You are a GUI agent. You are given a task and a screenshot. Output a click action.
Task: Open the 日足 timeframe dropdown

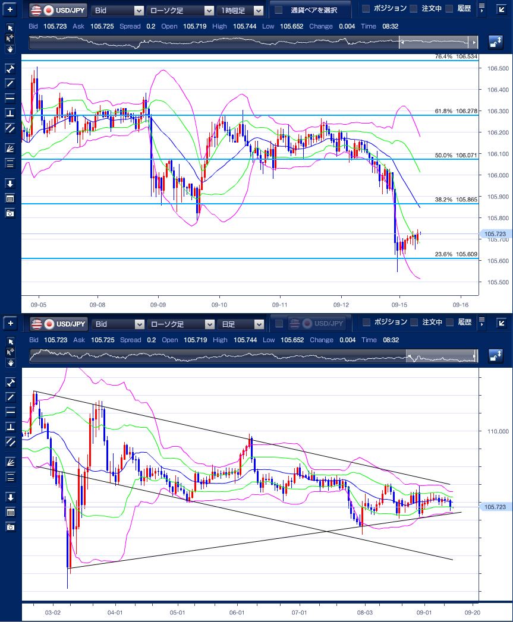point(241,324)
